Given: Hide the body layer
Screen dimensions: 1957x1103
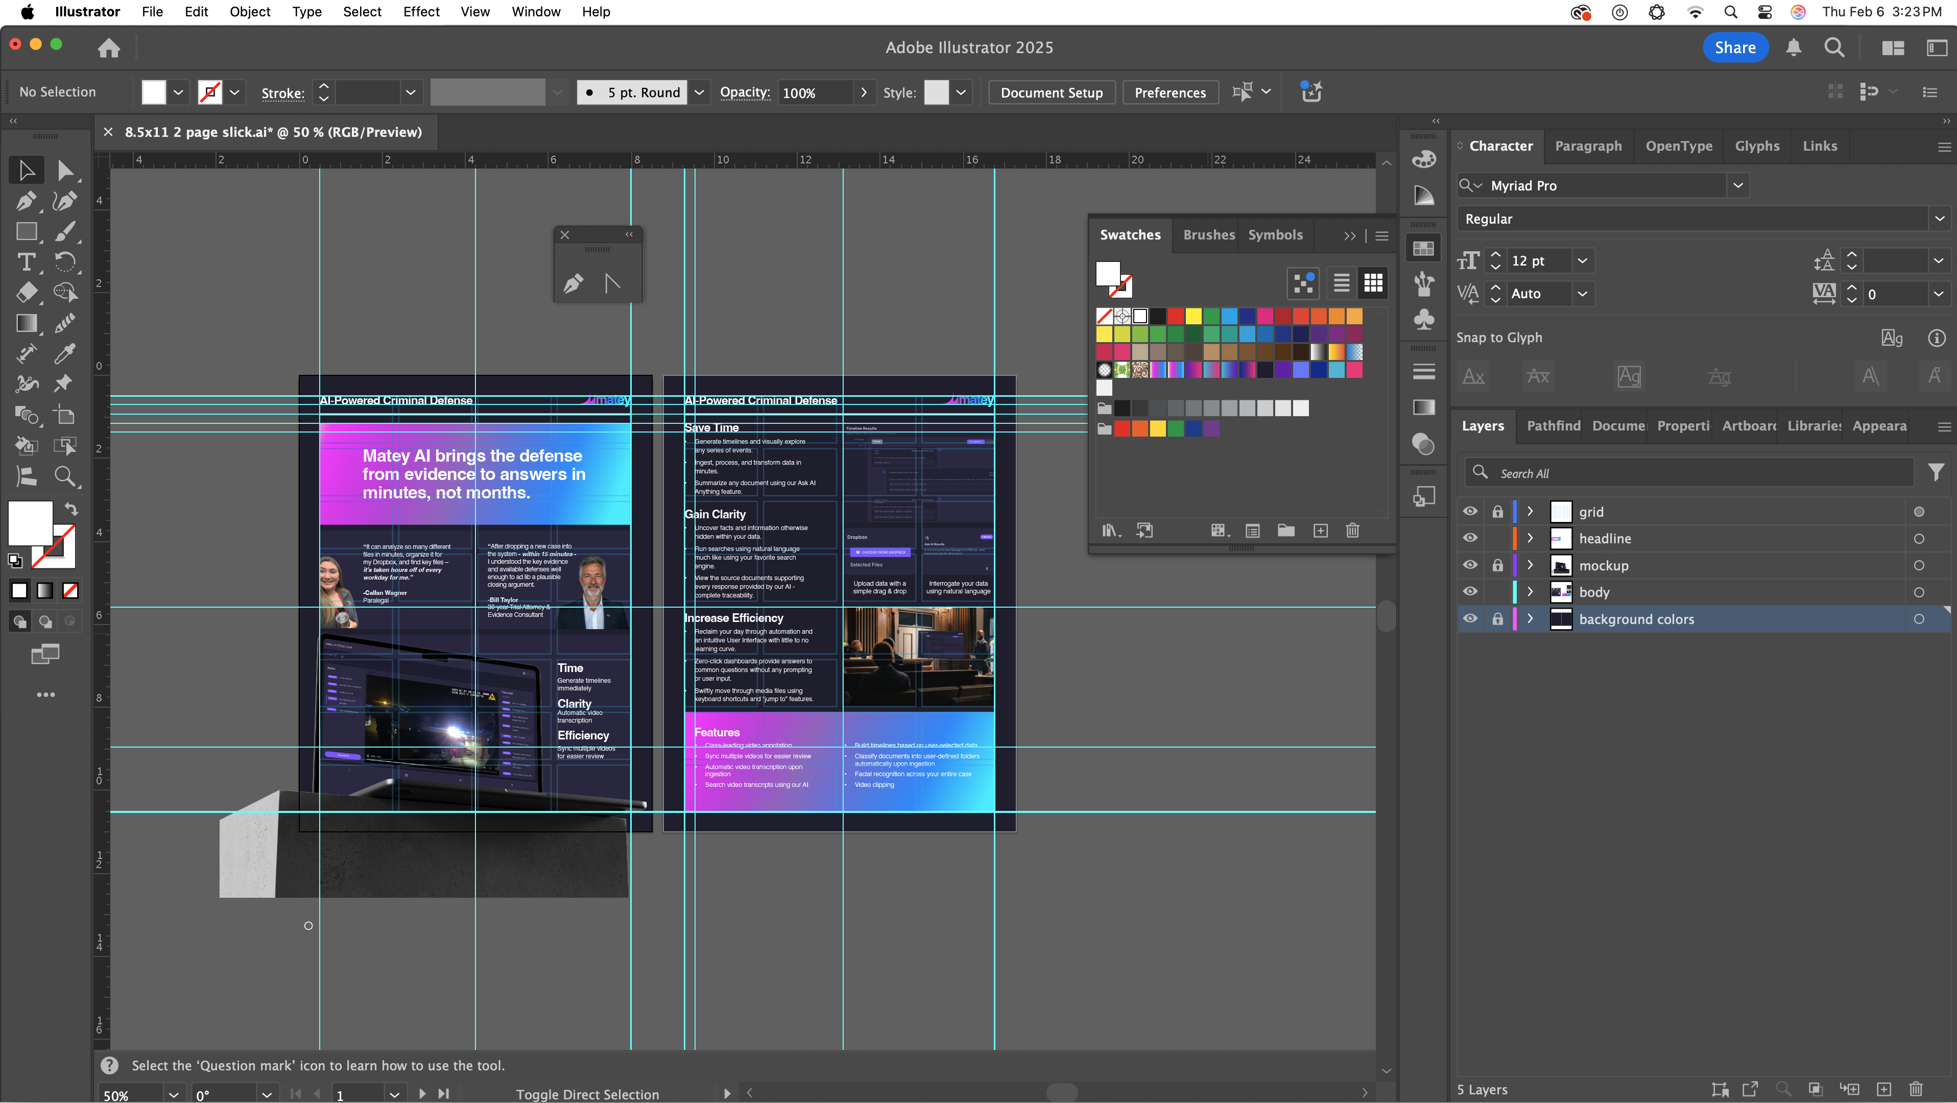Looking at the screenshot, I should point(1470,592).
